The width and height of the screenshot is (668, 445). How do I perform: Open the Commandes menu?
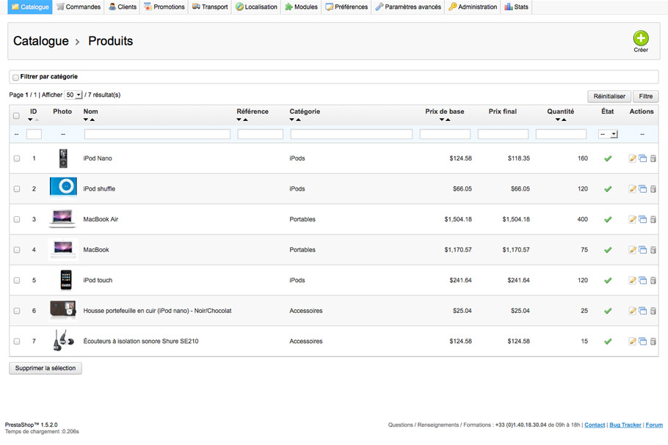tap(79, 7)
